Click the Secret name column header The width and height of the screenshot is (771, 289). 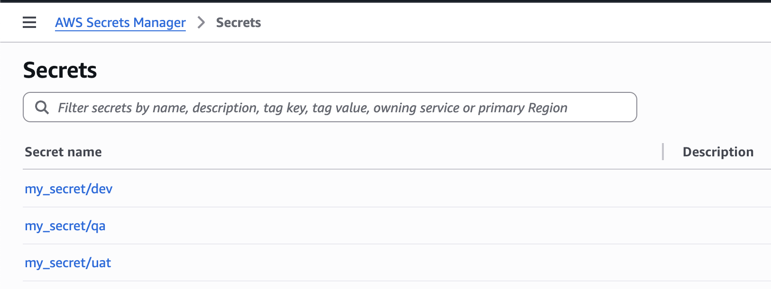pyautogui.click(x=63, y=152)
